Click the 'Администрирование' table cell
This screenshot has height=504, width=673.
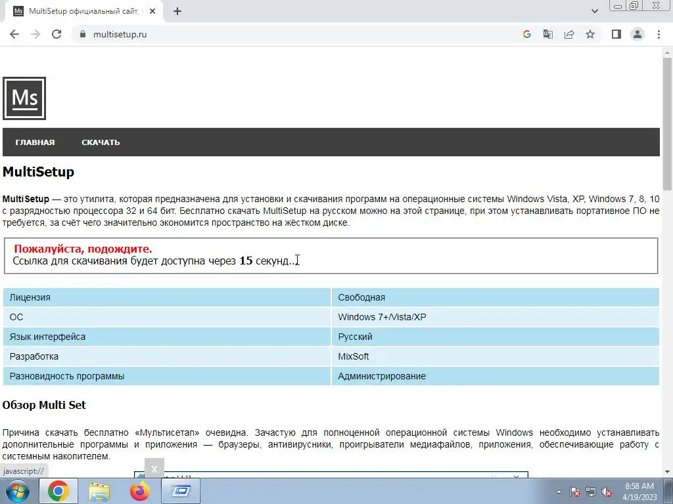point(496,376)
